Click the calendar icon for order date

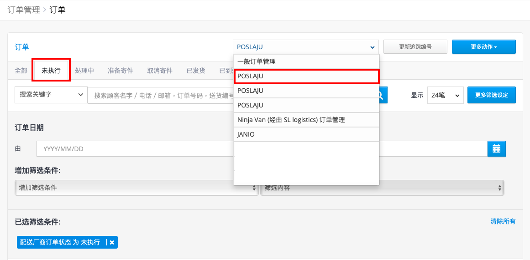point(496,149)
